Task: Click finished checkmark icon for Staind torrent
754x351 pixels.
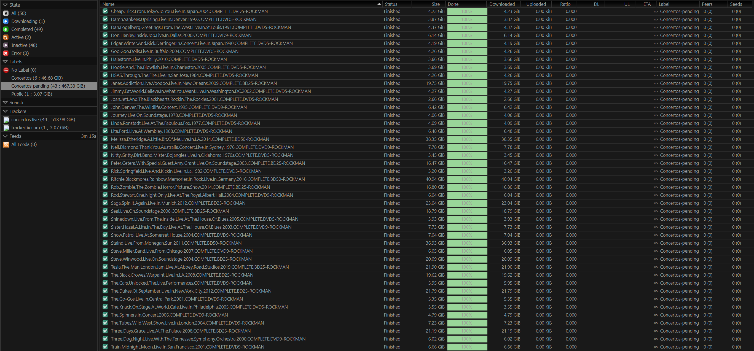Action: coord(105,243)
